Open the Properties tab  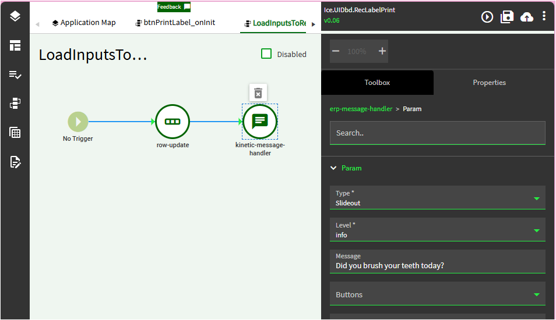point(490,83)
